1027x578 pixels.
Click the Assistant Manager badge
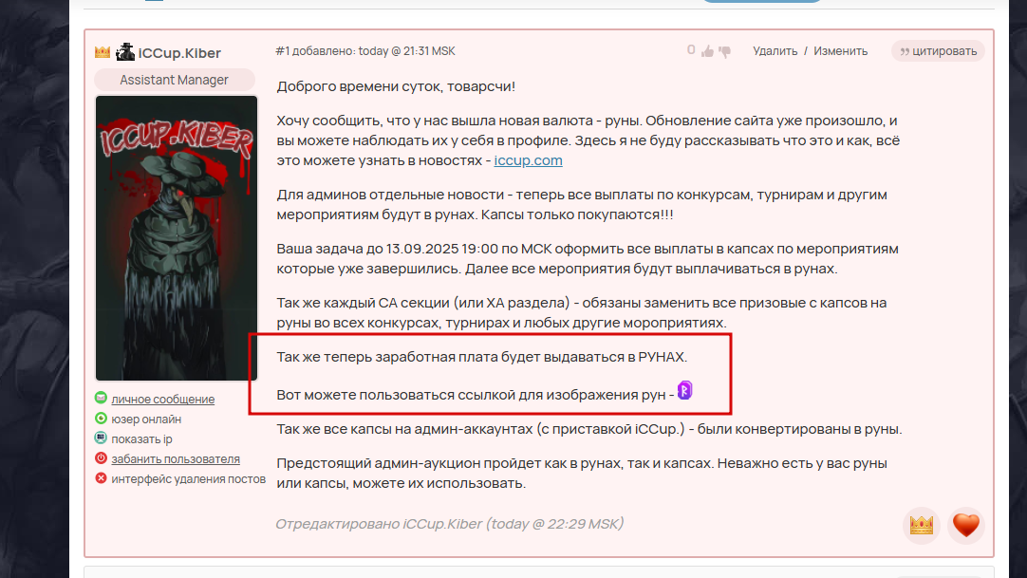[175, 80]
